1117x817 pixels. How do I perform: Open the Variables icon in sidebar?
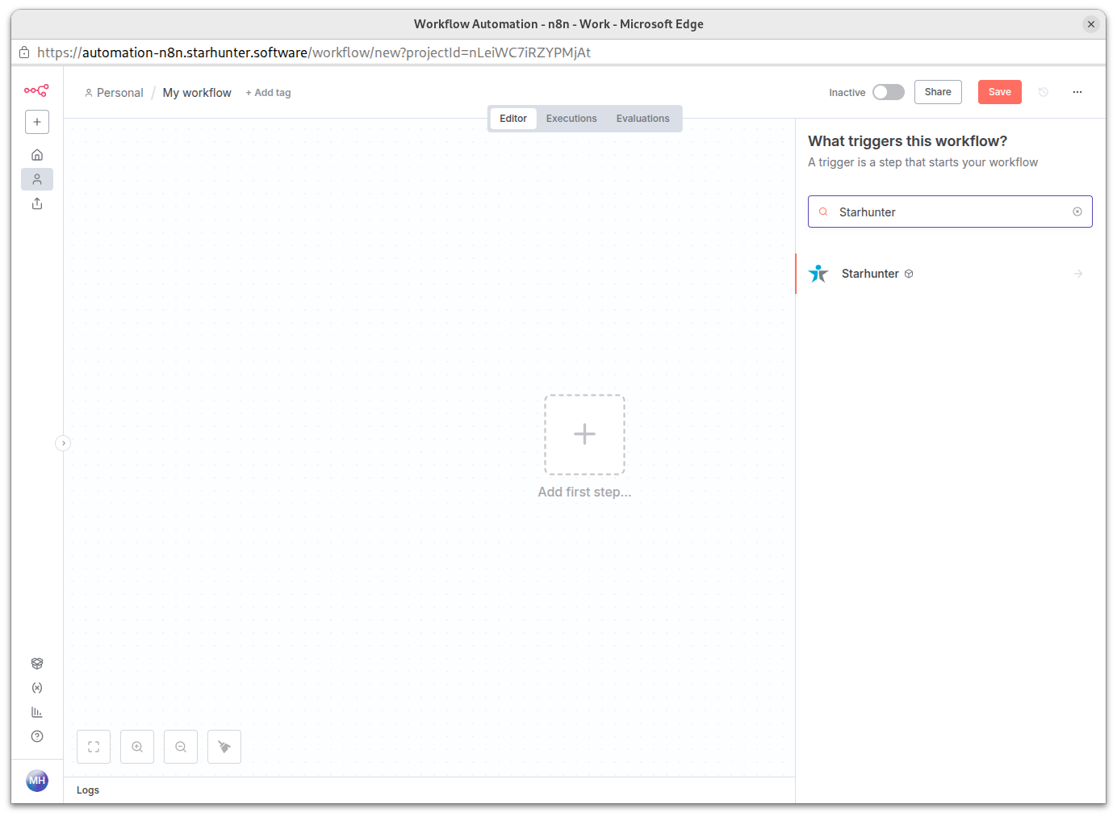[x=37, y=688]
